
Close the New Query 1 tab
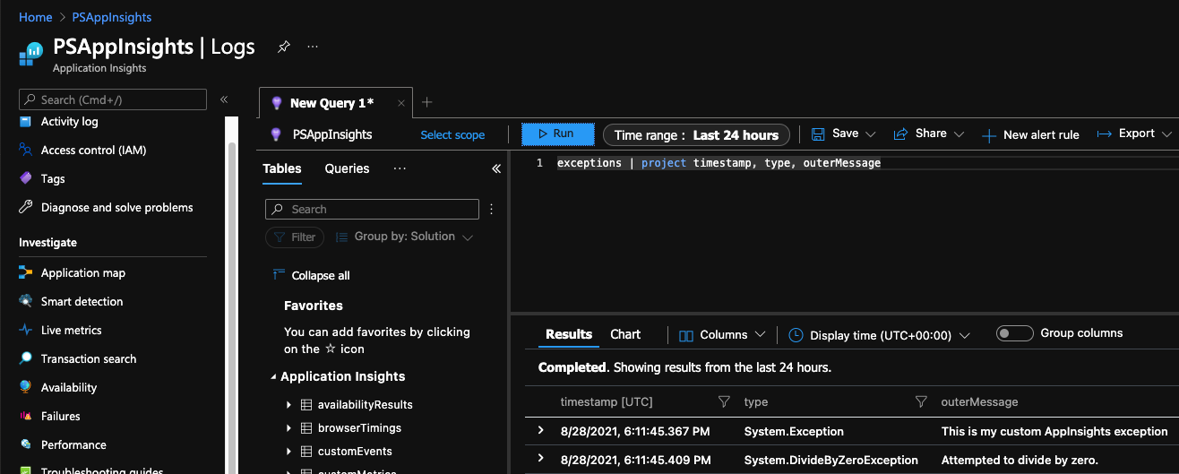[401, 103]
